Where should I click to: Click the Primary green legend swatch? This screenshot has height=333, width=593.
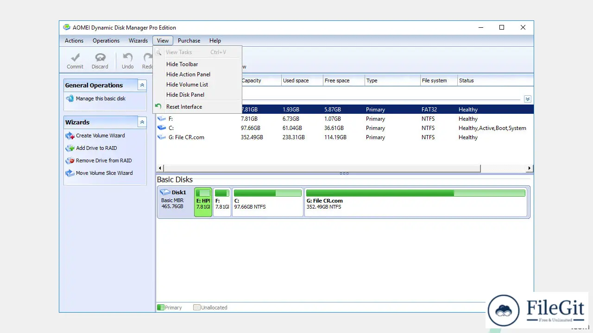161,307
